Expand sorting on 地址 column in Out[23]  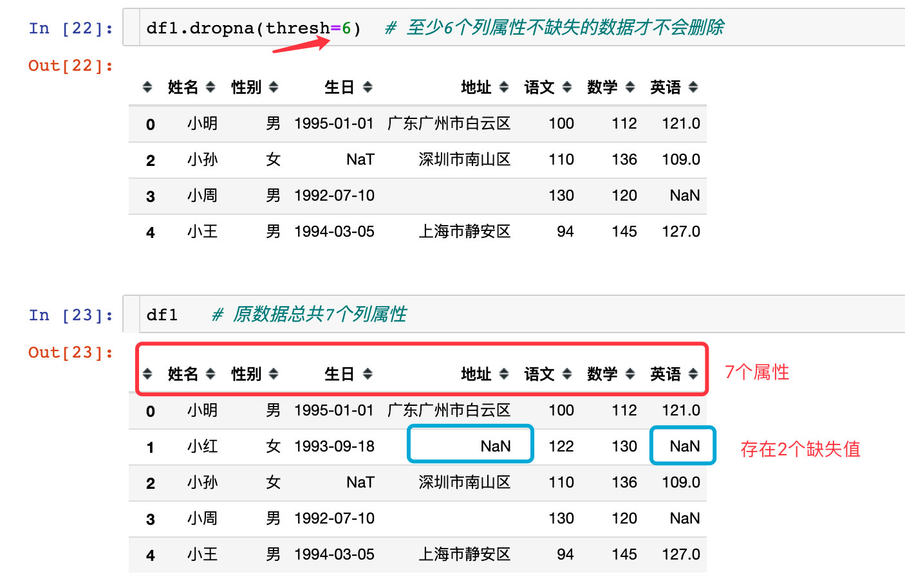click(x=503, y=374)
